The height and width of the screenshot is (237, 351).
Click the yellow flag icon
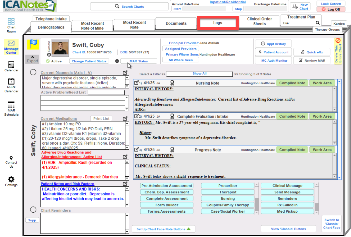point(33,44)
